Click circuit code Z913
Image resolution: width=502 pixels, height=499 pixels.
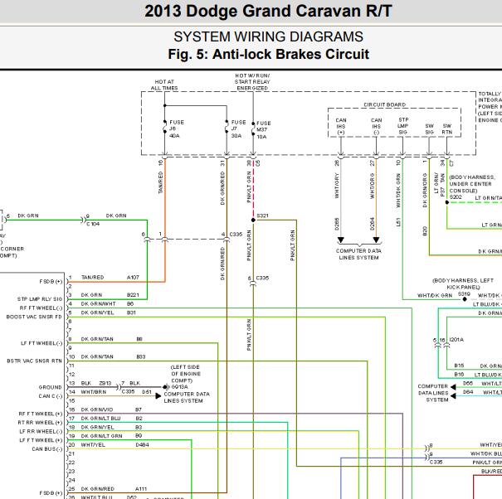(105, 383)
